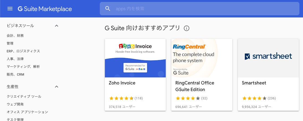Click the Zoho Invoice app title
This screenshot has width=303, height=121.
pyautogui.click(x=122, y=83)
